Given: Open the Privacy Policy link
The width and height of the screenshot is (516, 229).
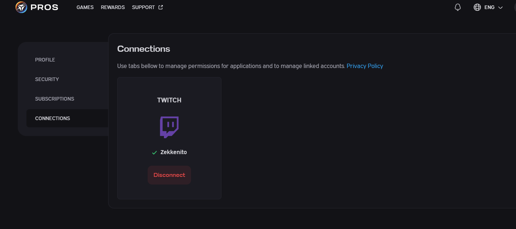Looking at the screenshot, I should coord(365,66).
